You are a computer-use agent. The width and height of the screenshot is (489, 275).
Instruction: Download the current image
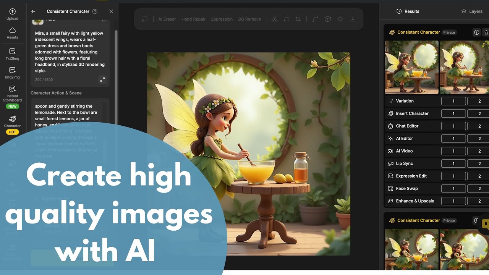tap(353, 19)
